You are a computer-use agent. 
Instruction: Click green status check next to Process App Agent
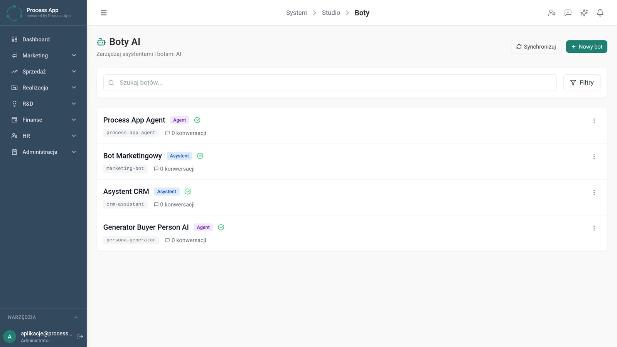point(197,120)
